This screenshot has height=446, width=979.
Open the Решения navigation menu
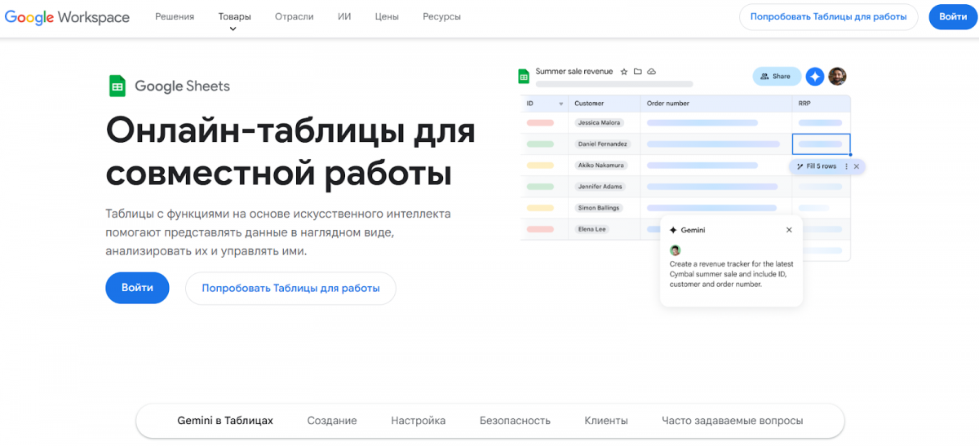tap(175, 16)
